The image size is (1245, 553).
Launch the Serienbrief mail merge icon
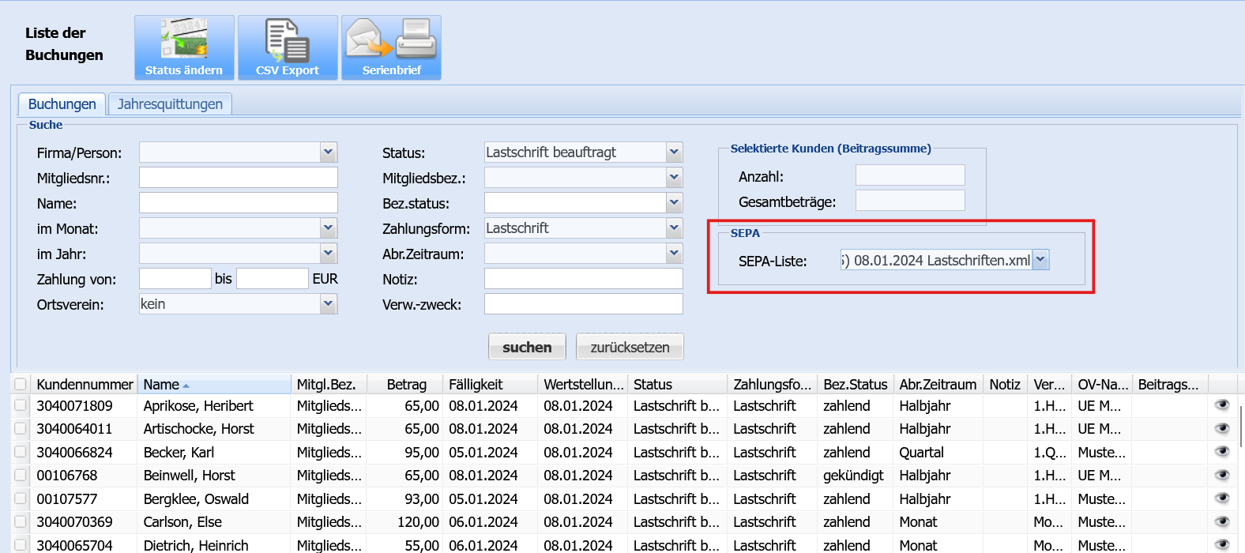(x=391, y=47)
